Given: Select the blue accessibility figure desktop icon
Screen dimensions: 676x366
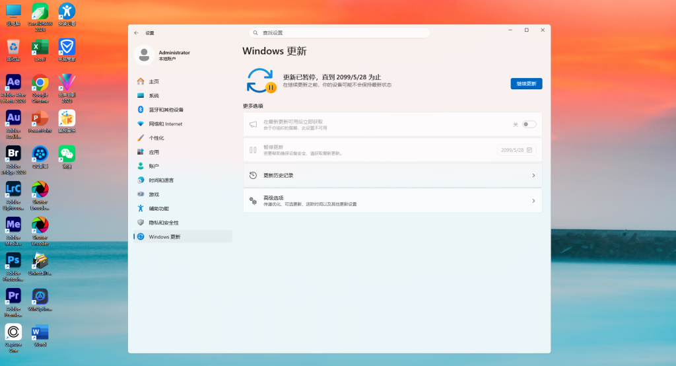Looking at the screenshot, I should pos(67,15).
